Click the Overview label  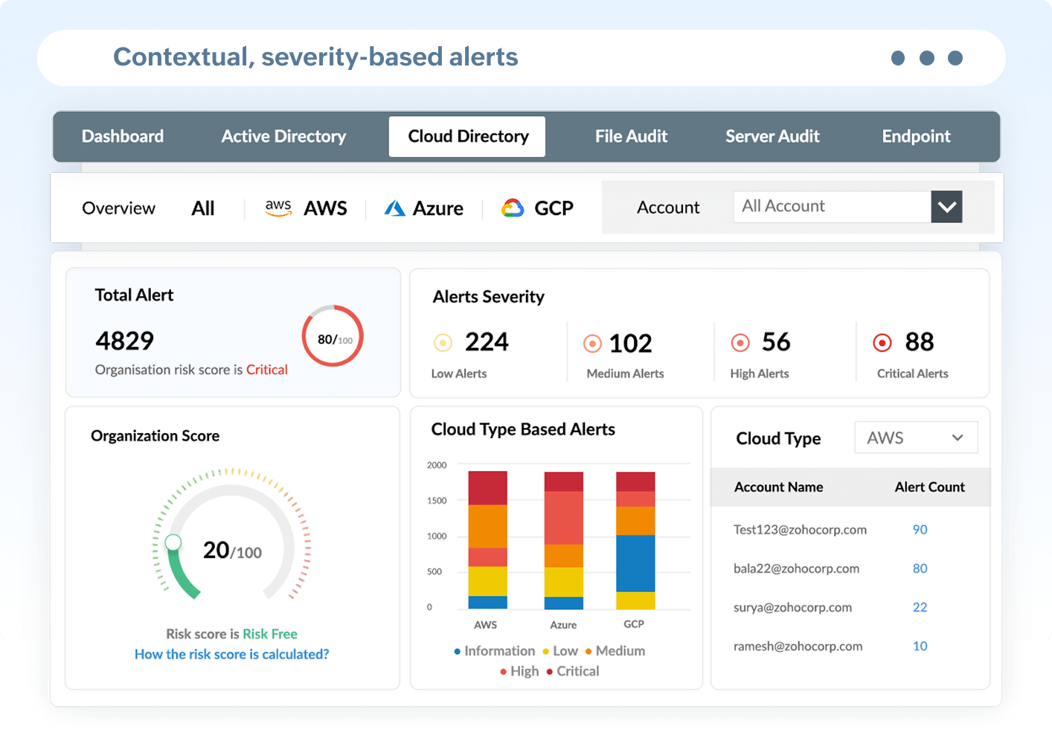coord(118,208)
